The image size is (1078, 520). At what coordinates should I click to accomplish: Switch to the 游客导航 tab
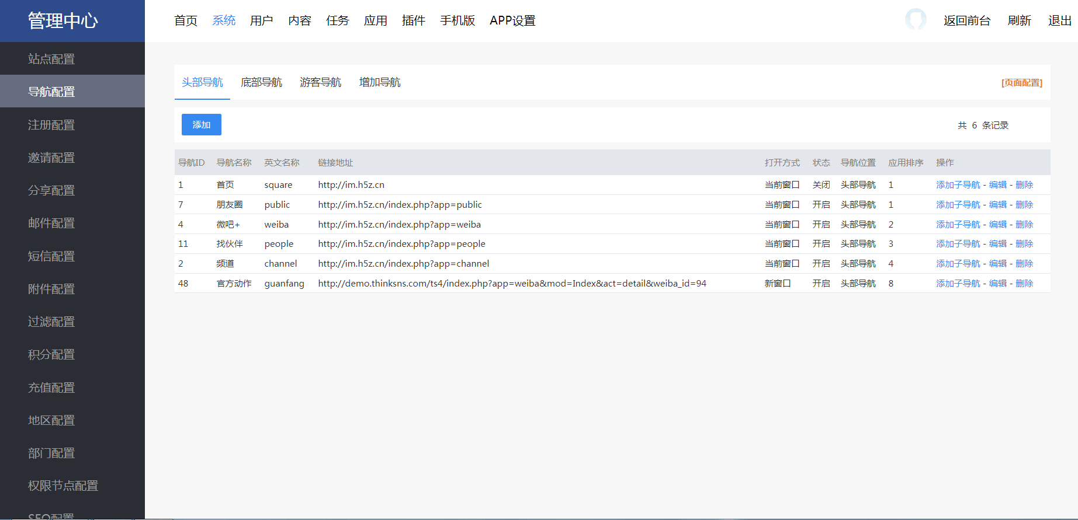point(320,82)
